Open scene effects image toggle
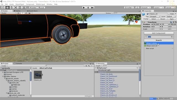The image size is (177, 100). [30, 13]
